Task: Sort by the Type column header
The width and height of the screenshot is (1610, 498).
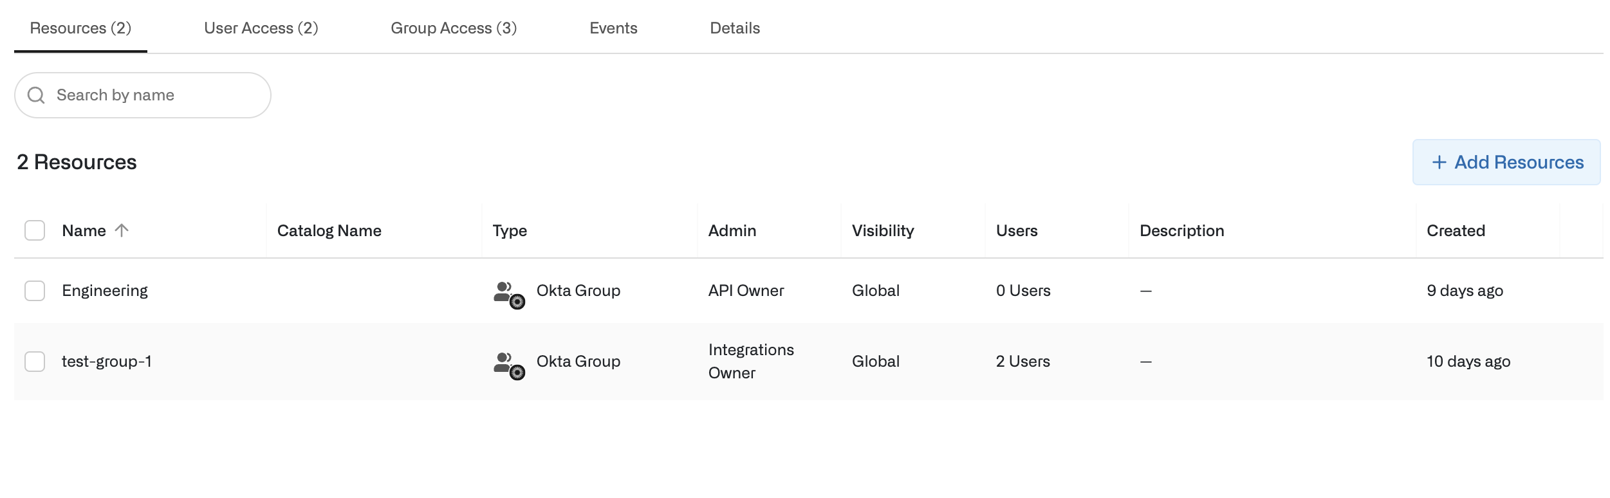Action: tap(510, 230)
